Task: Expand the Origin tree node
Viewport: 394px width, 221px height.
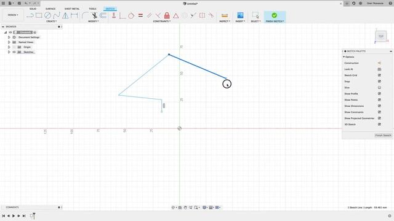Action: 9,47
